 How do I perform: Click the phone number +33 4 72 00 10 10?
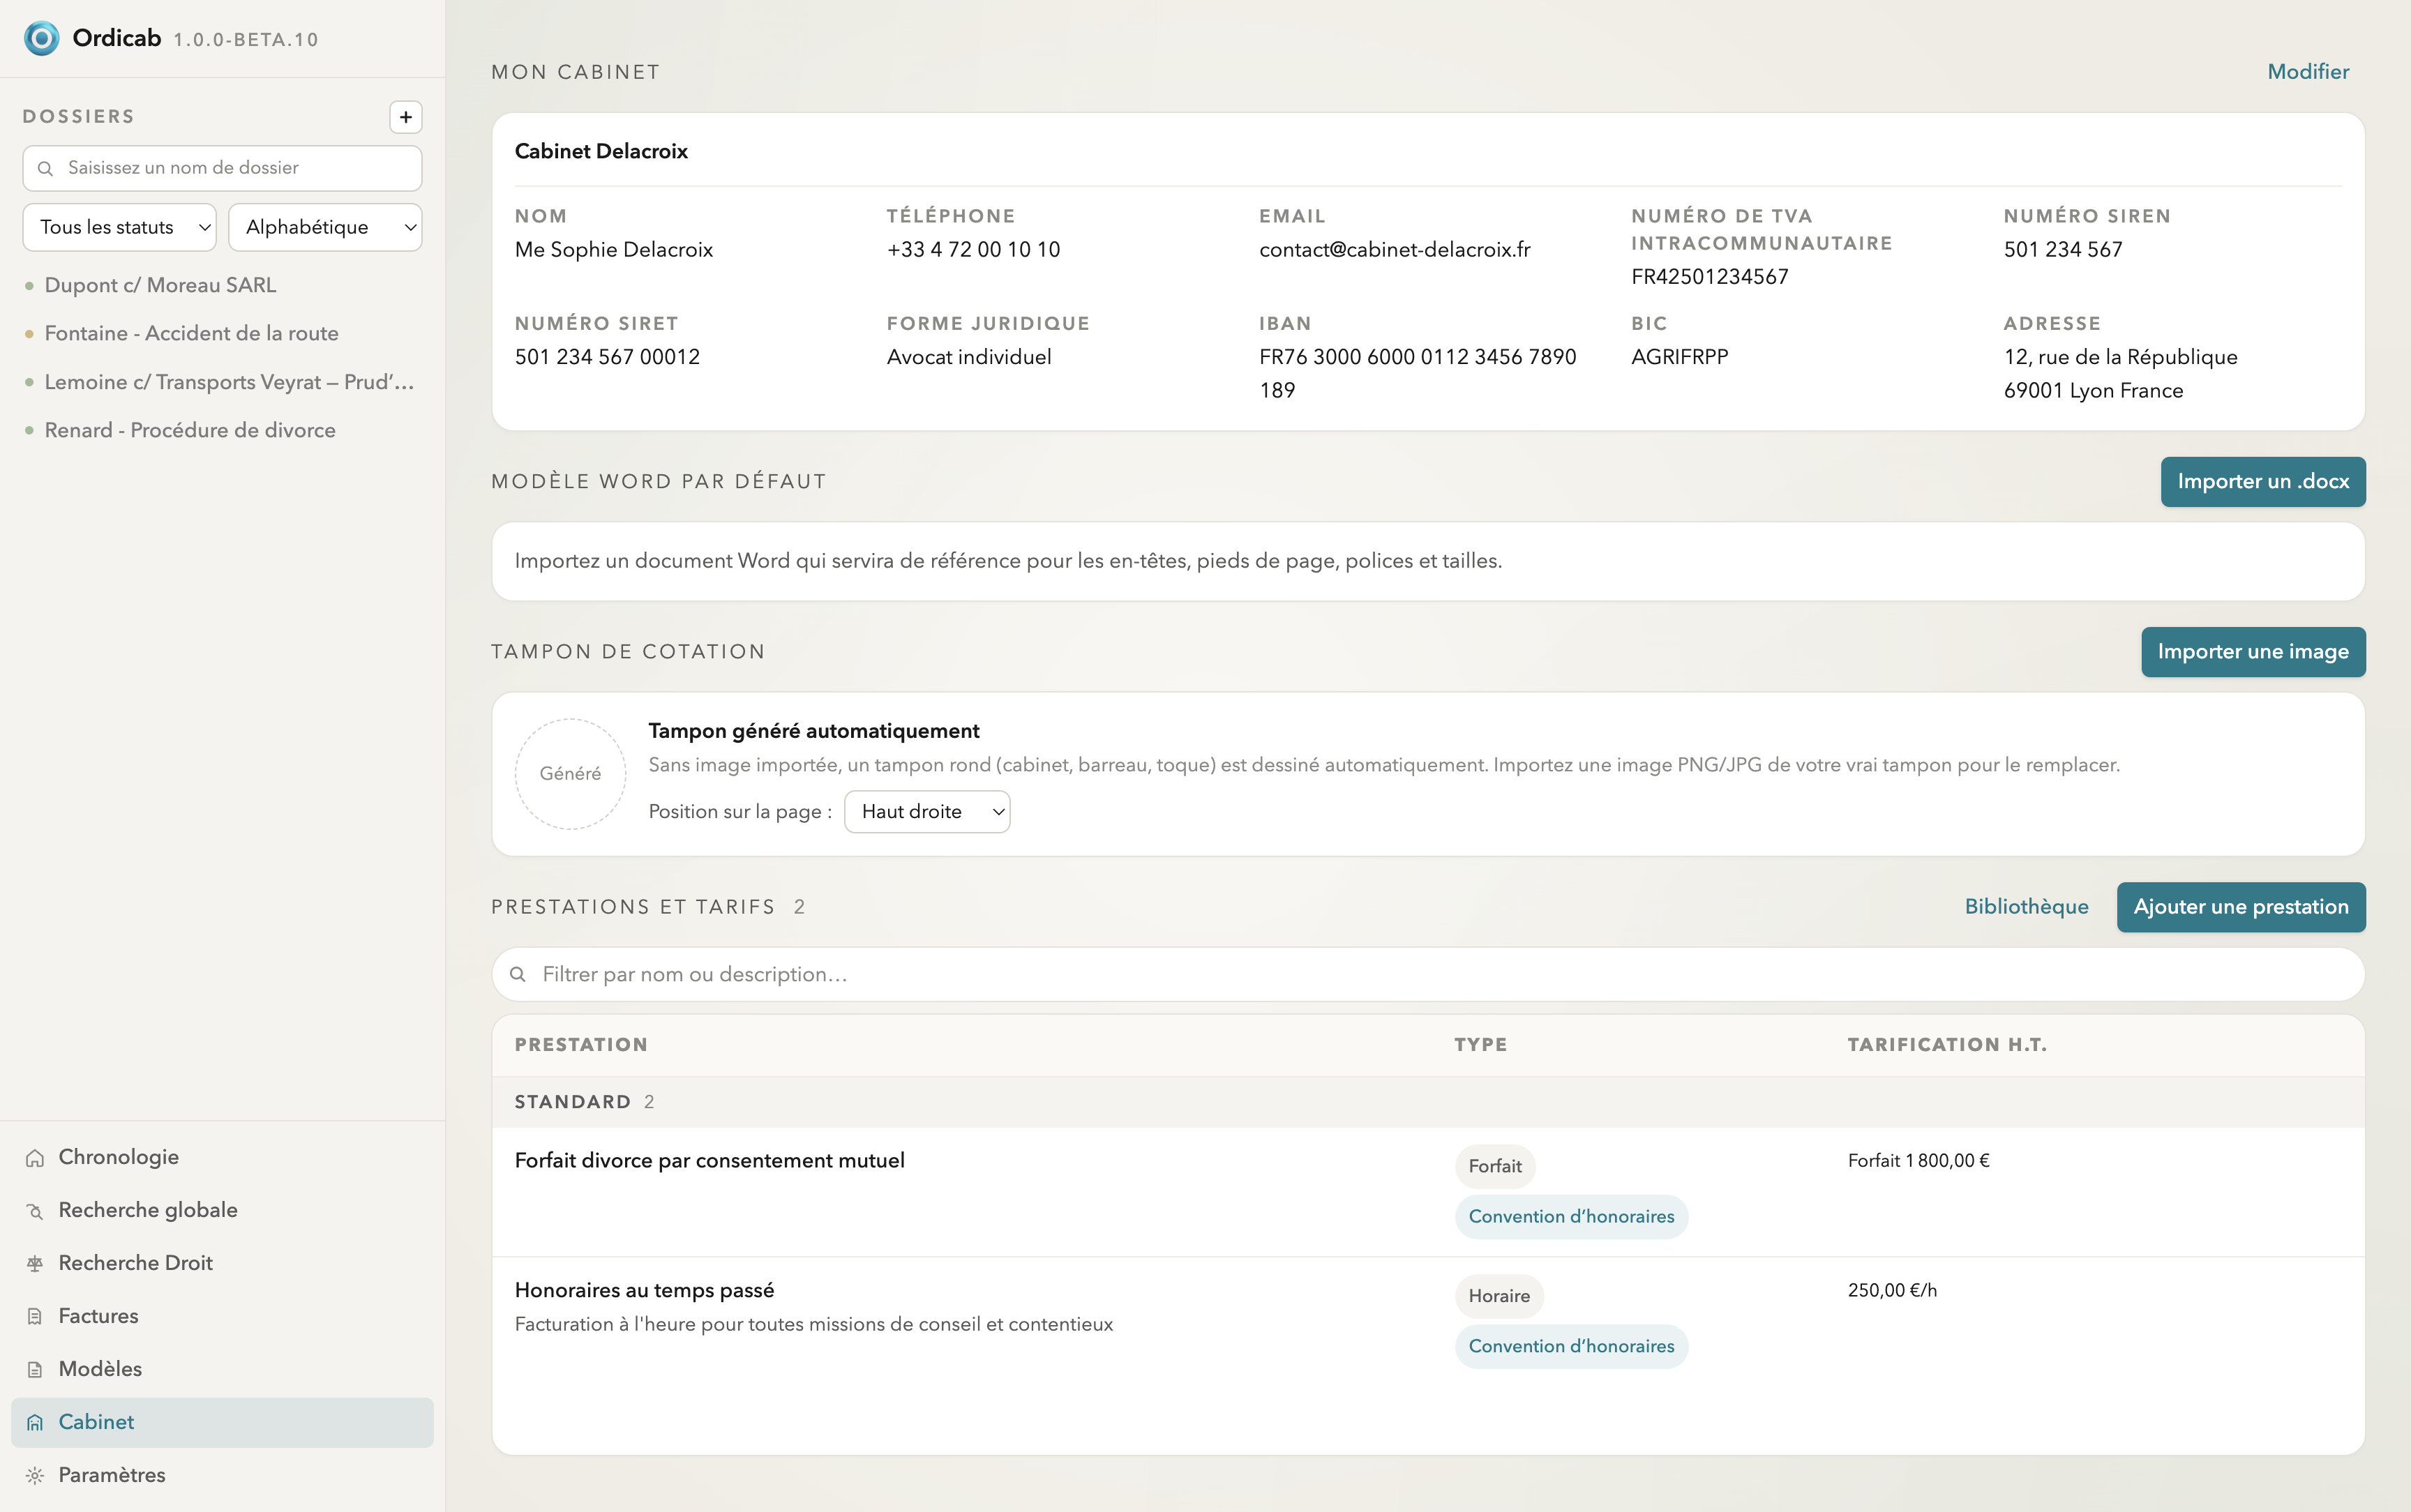click(x=973, y=250)
